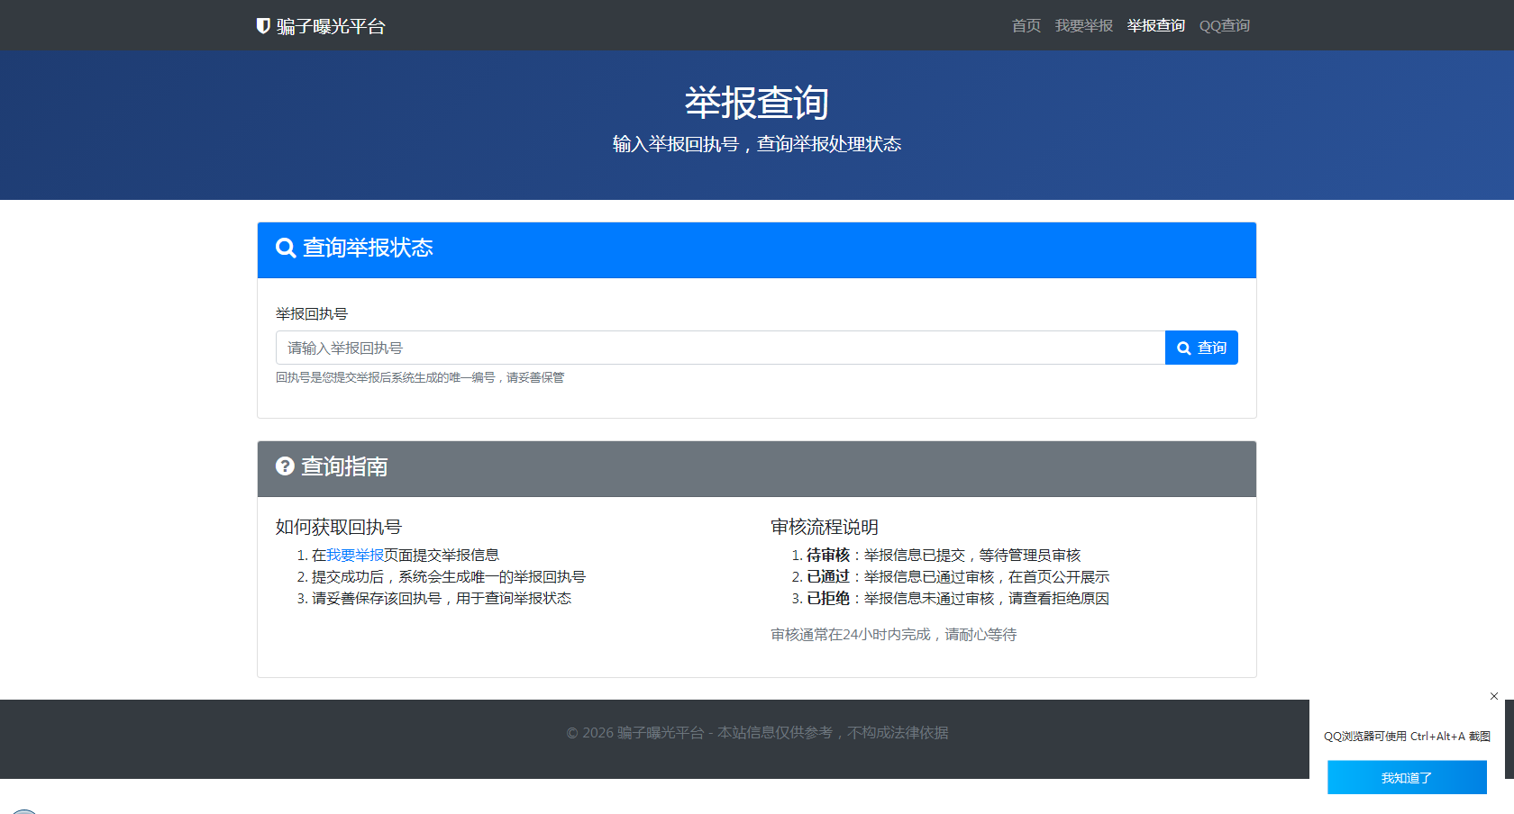Click the large 举报查询 page title
1514x814 pixels.
point(756,103)
